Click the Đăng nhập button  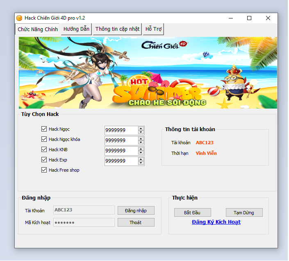click(x=136, y=211)
